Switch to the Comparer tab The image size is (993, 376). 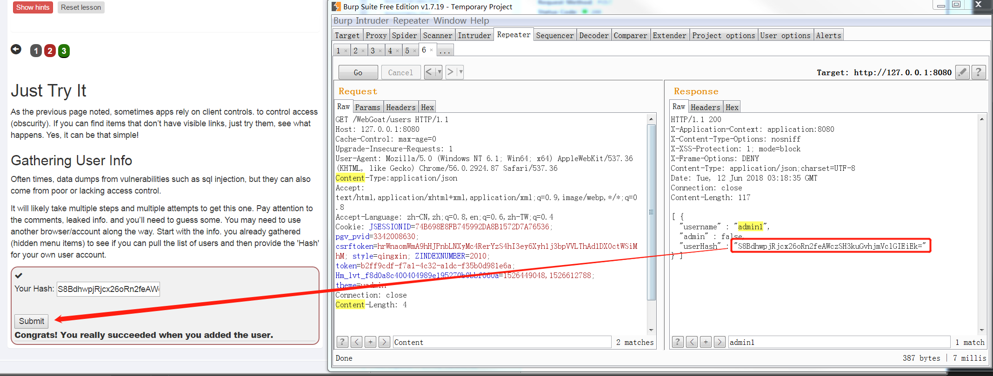coord(631,35)
